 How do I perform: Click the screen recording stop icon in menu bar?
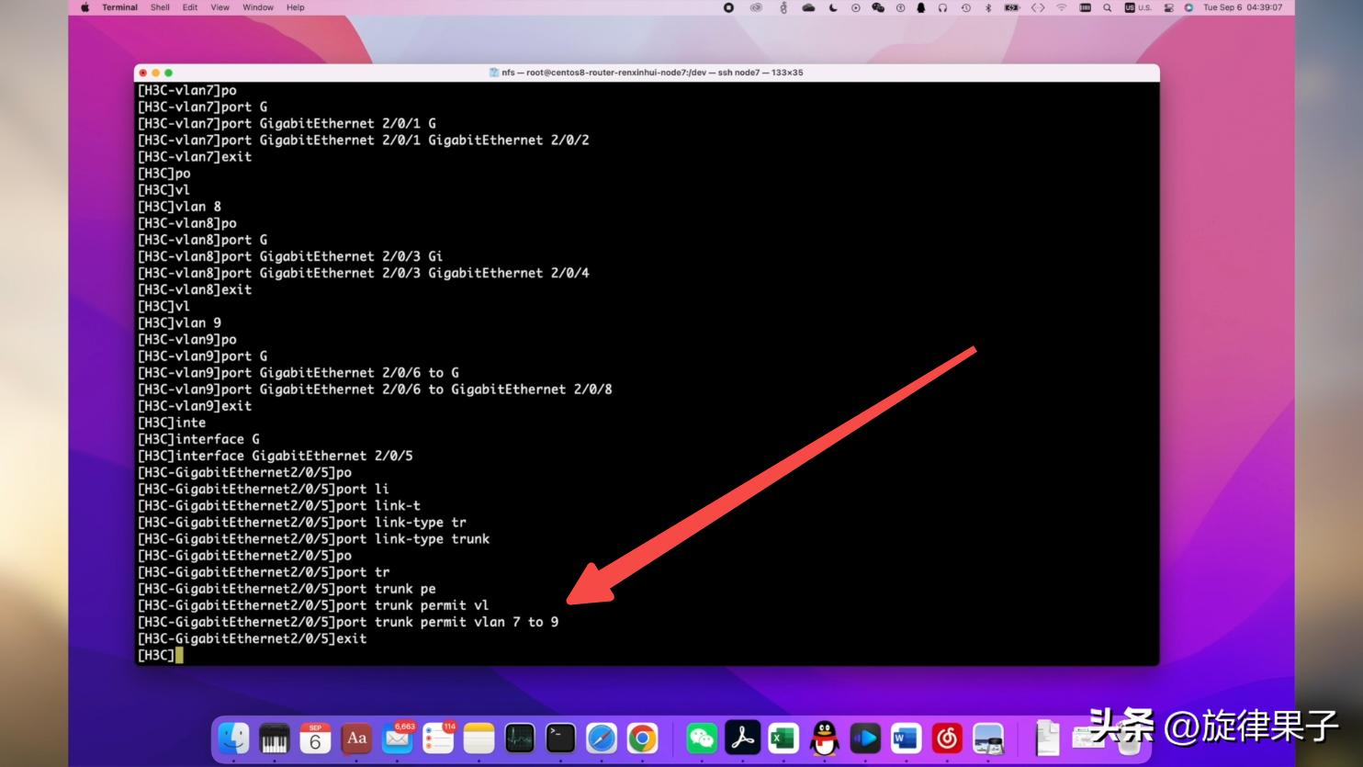[x=728, y=7]
